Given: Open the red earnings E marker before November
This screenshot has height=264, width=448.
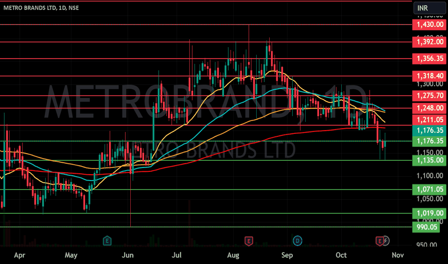Looking at the screenshot, I should 379,241.
